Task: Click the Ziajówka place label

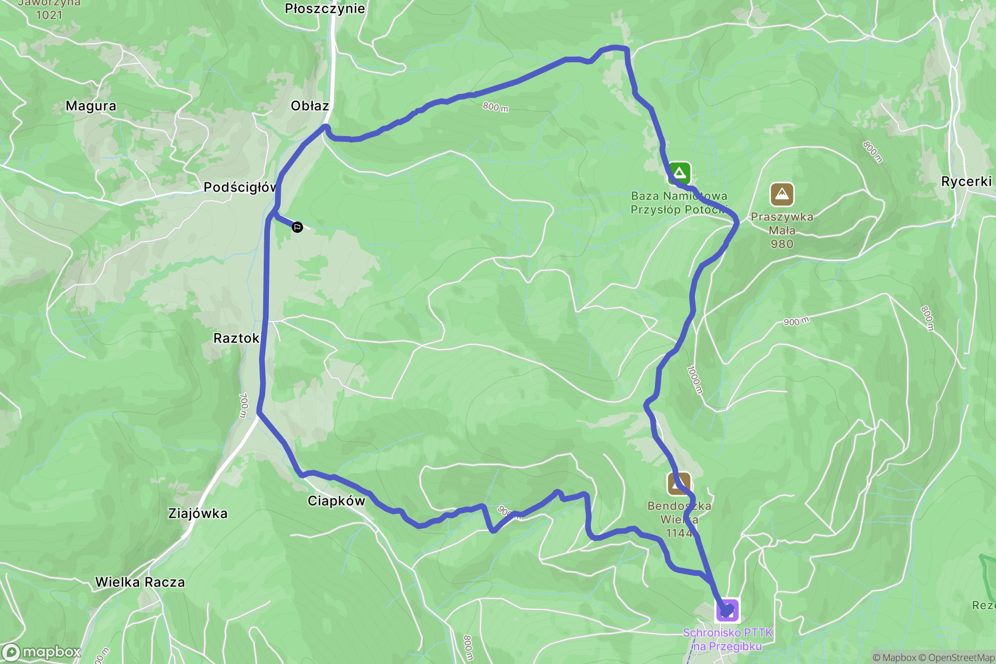Action: [198, 514]
